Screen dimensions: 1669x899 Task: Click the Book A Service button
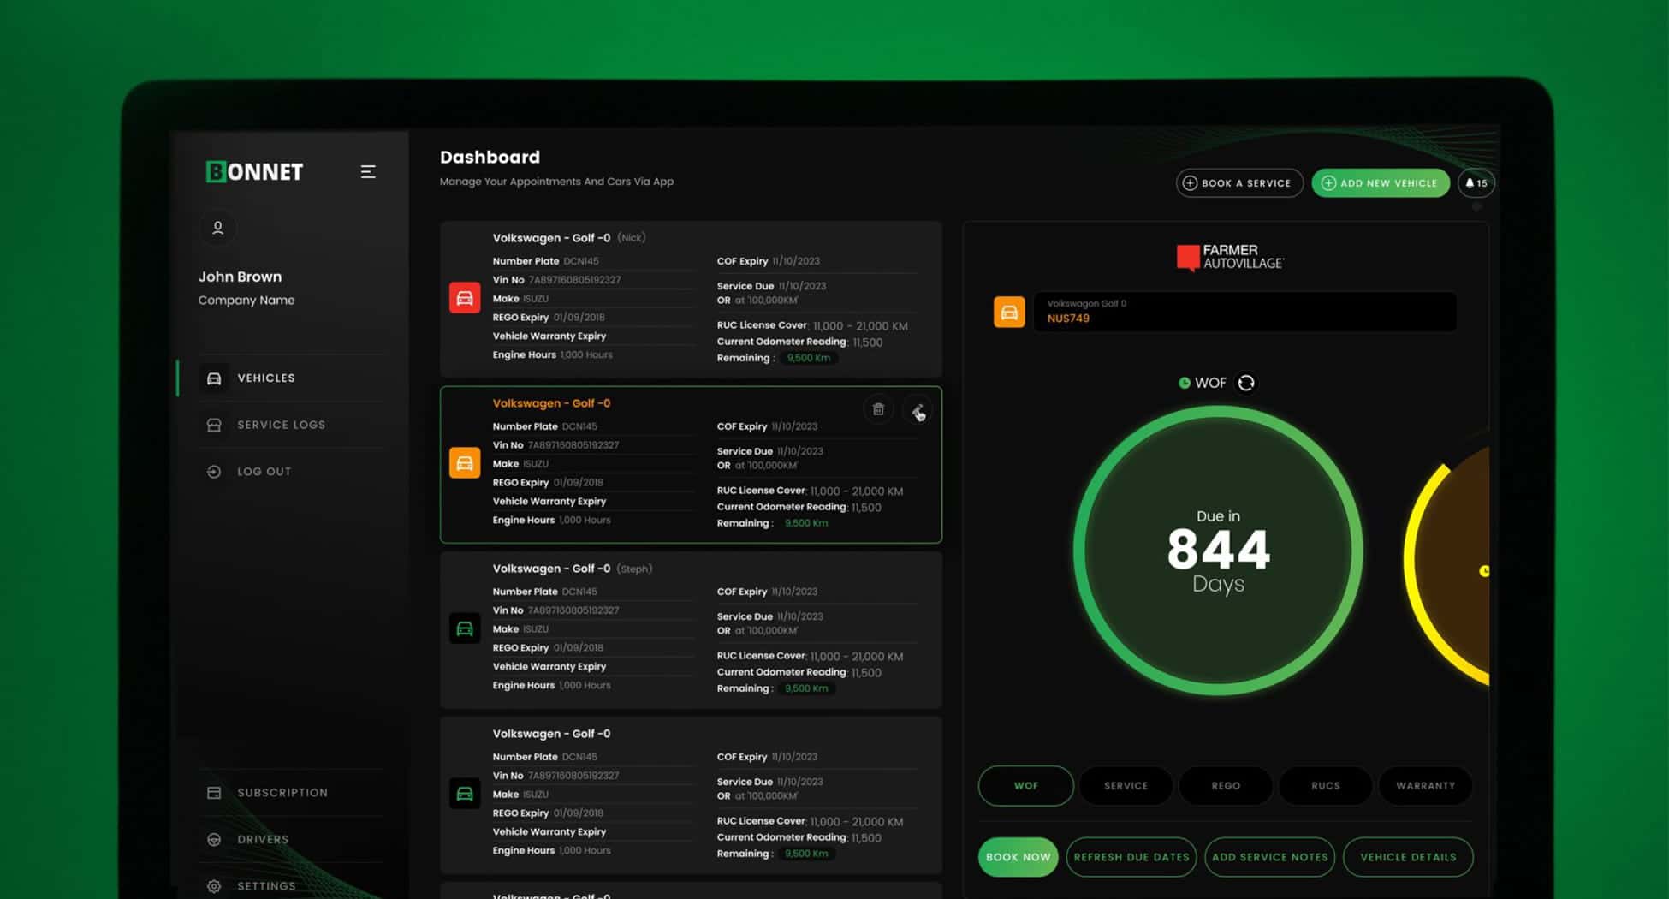[x=1238, y=183]
